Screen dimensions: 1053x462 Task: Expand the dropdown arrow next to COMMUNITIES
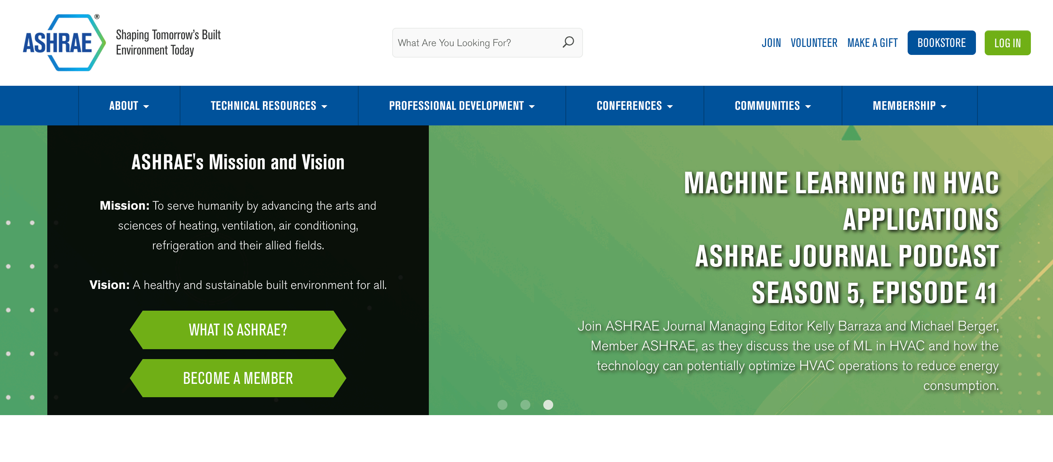pos(808,107)
